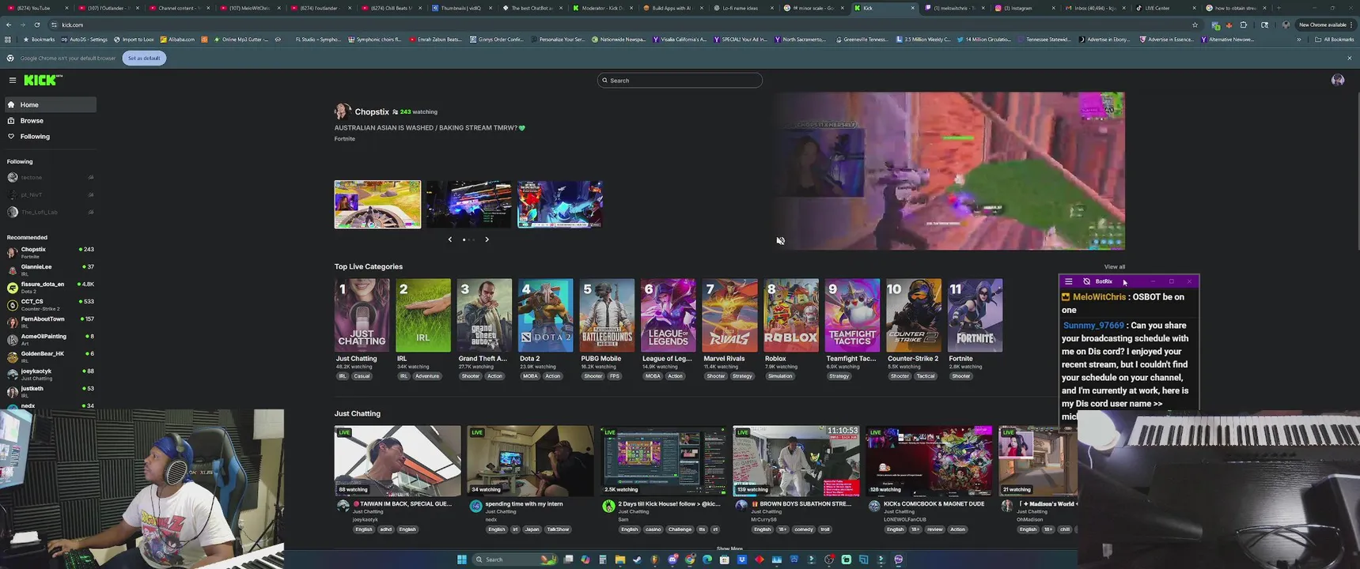Switch to the Moderator - Kick browser tab

(x=601, y=8)
